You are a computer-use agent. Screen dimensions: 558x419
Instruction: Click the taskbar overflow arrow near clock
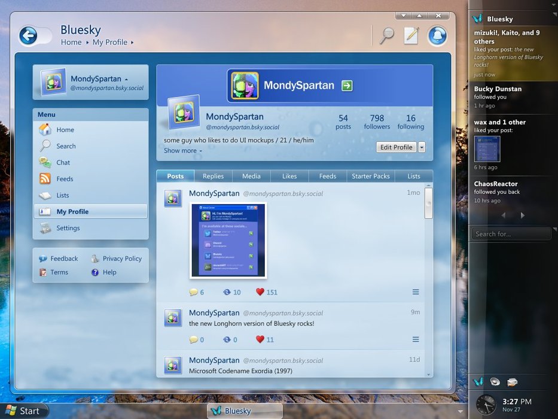point(461,412)
